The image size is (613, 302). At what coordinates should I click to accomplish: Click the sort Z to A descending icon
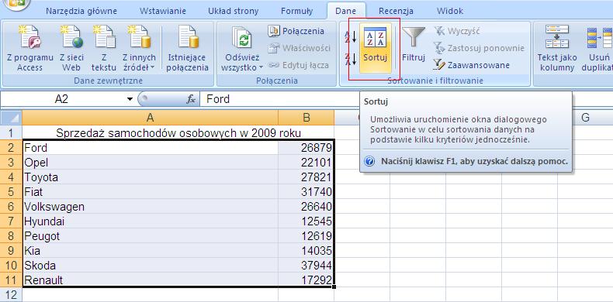tap(351, 60)
